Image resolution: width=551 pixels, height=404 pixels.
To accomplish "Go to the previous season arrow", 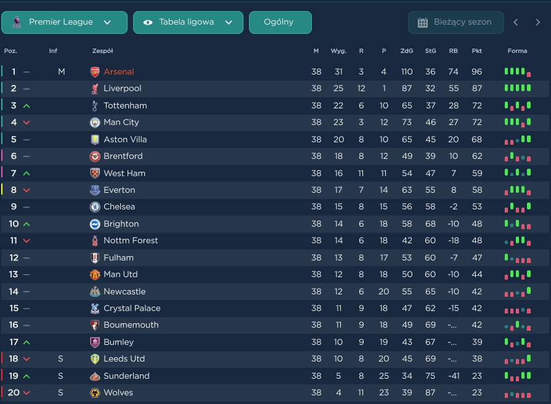I will pyautogui.click(x=516, y=22).
